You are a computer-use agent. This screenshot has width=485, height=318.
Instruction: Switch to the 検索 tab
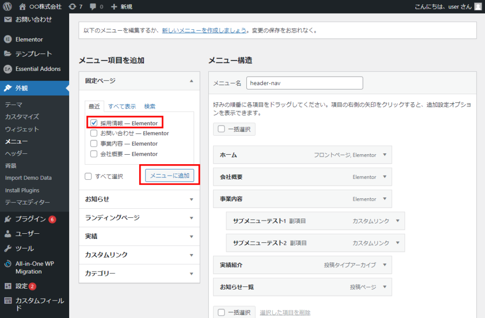(150, 106)
